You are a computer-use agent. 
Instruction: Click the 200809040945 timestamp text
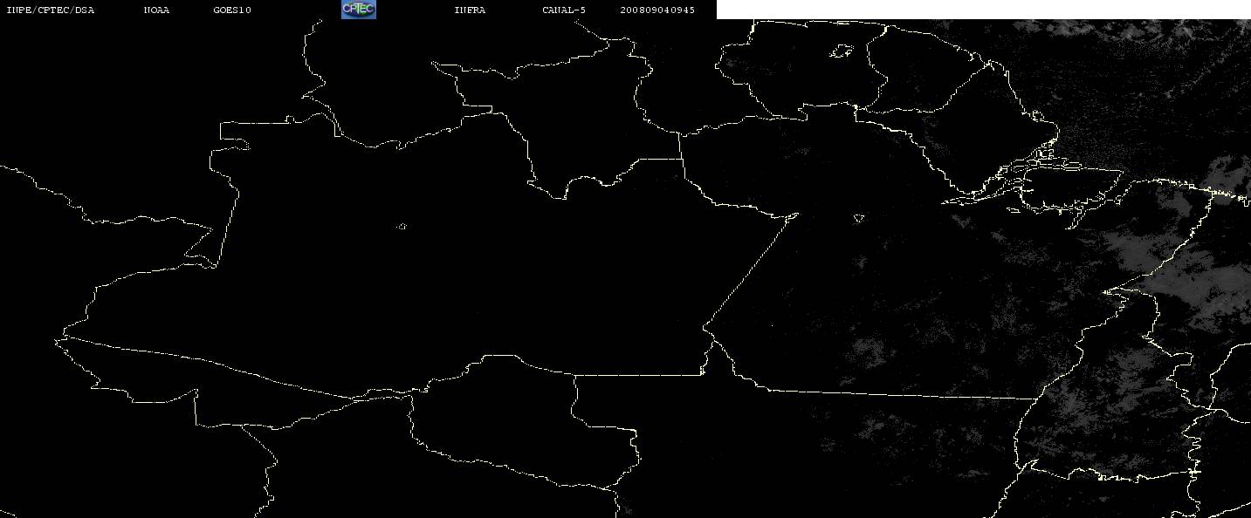point(657,10)
